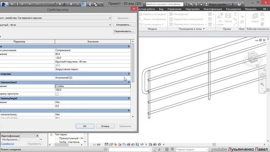Click the Exchange Apps X icon

pyautogui.click(x=232, y=4)
